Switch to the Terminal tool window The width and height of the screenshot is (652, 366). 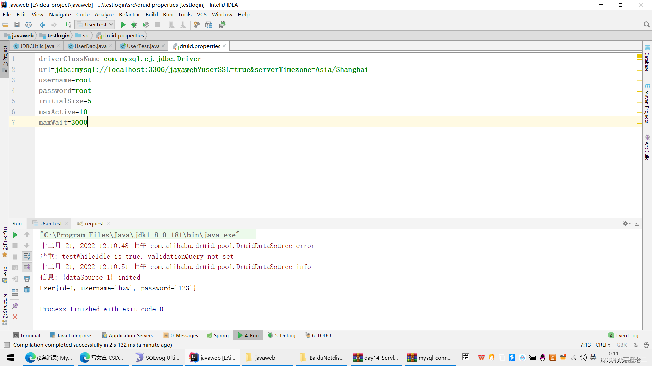point(27,335)
